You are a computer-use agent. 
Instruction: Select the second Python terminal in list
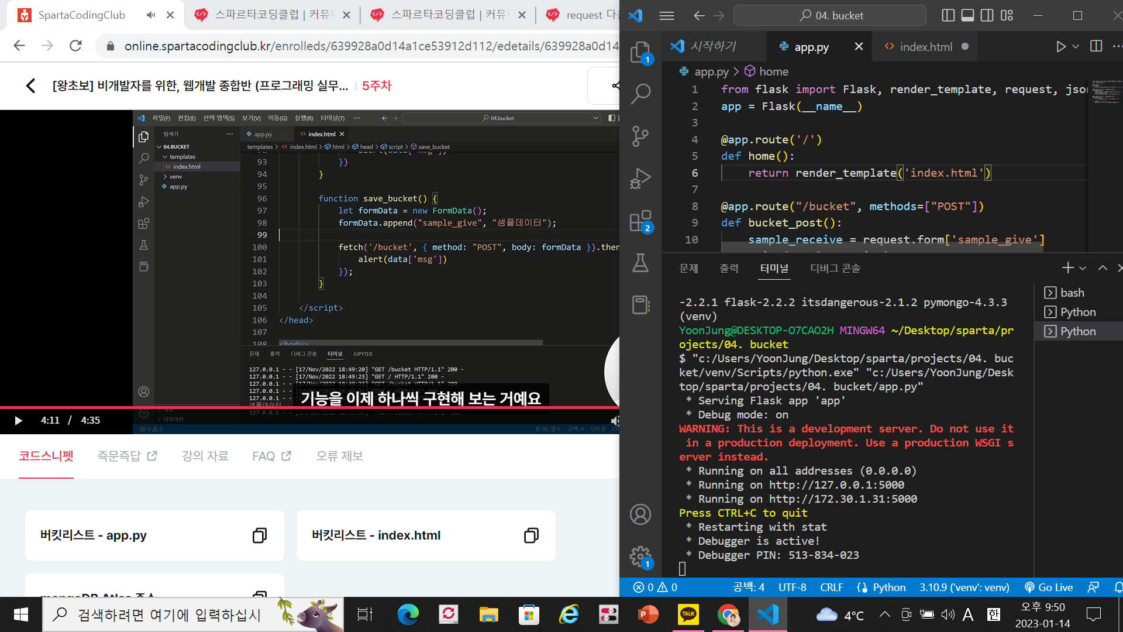[1078, 331]
